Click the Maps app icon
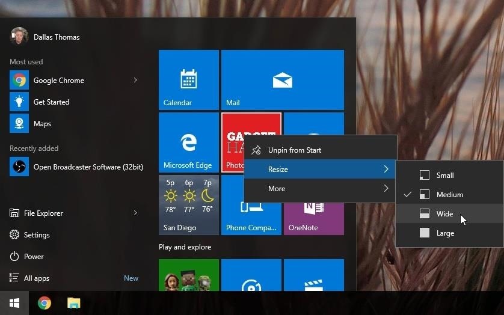The width and height of the screenshot is (504, 315). click(19, 123)
